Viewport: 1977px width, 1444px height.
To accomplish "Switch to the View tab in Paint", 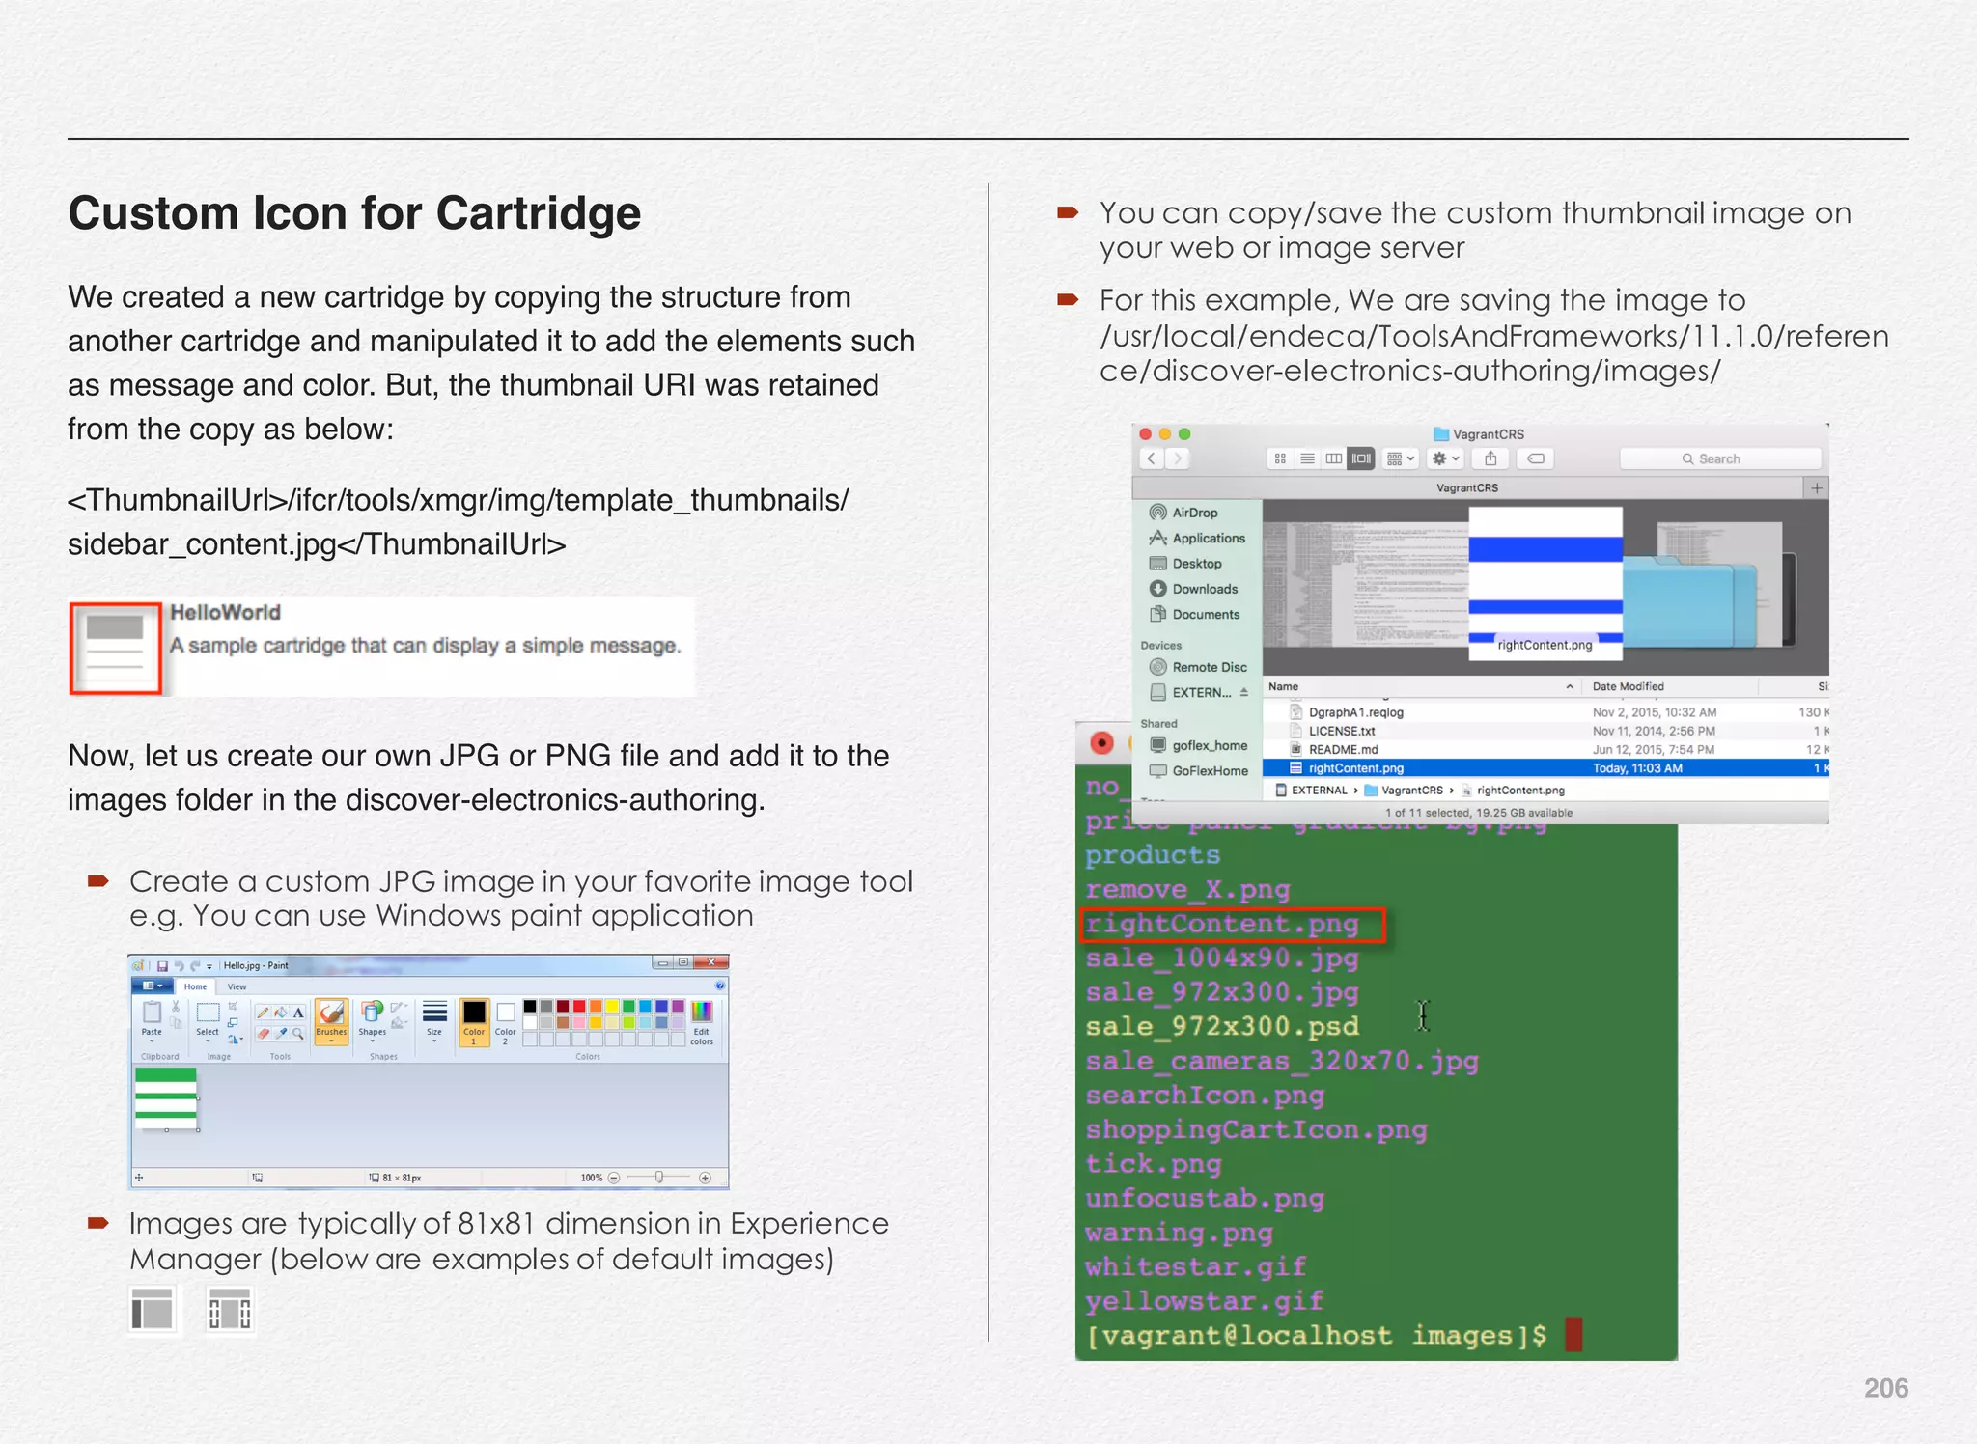I will (x=237, y=986).
